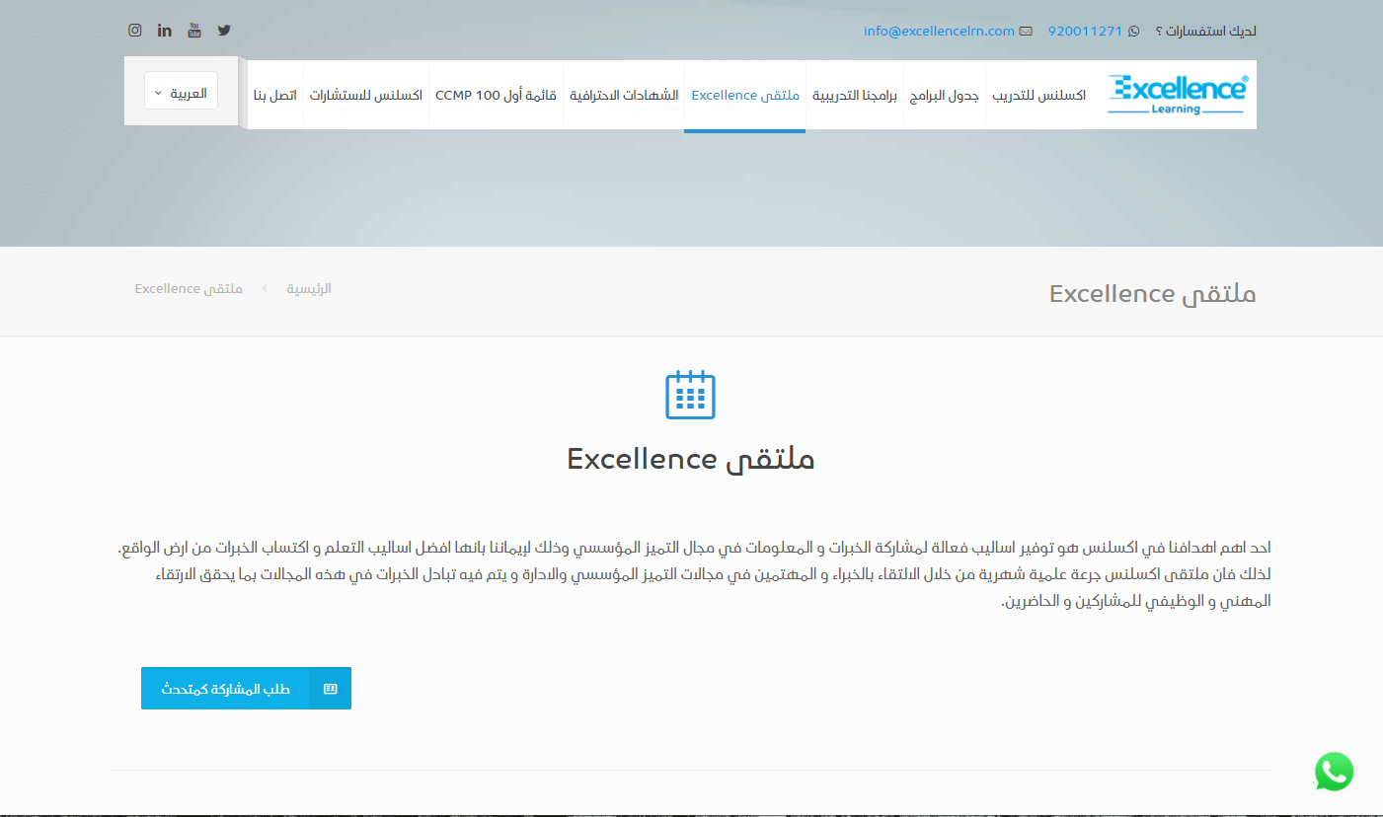Open the اتصل بنا menu item

[x=275, y=96]
